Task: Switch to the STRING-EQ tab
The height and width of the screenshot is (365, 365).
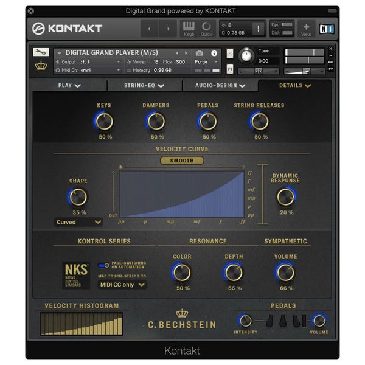Action: (144, 86)
